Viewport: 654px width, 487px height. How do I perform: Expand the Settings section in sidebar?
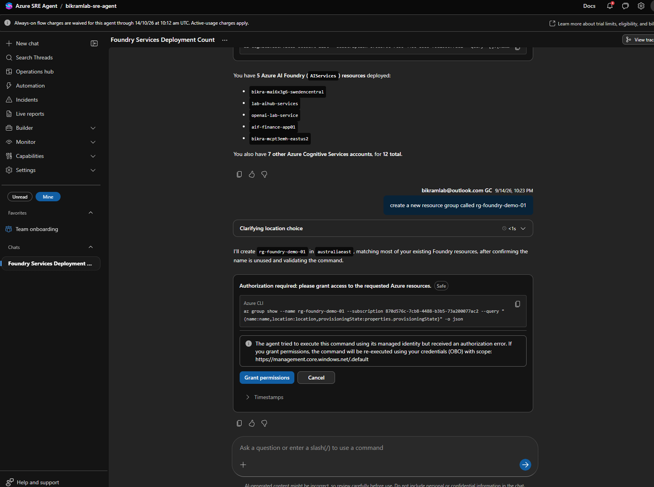pyautogui.click(x=51, y=170)
